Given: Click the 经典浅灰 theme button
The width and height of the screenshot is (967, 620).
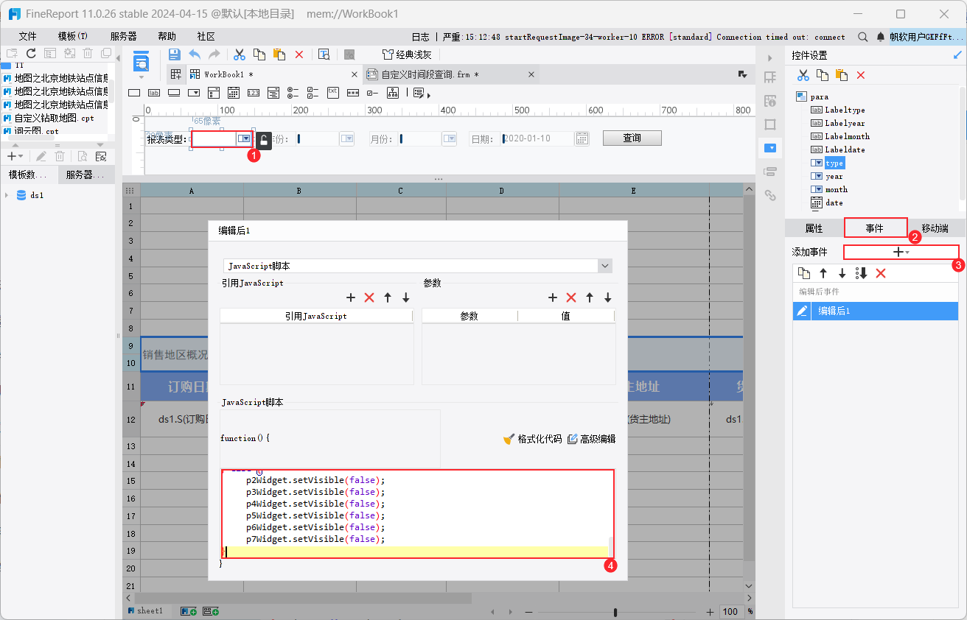Looking at the screenshot, I should coord(407,54).
